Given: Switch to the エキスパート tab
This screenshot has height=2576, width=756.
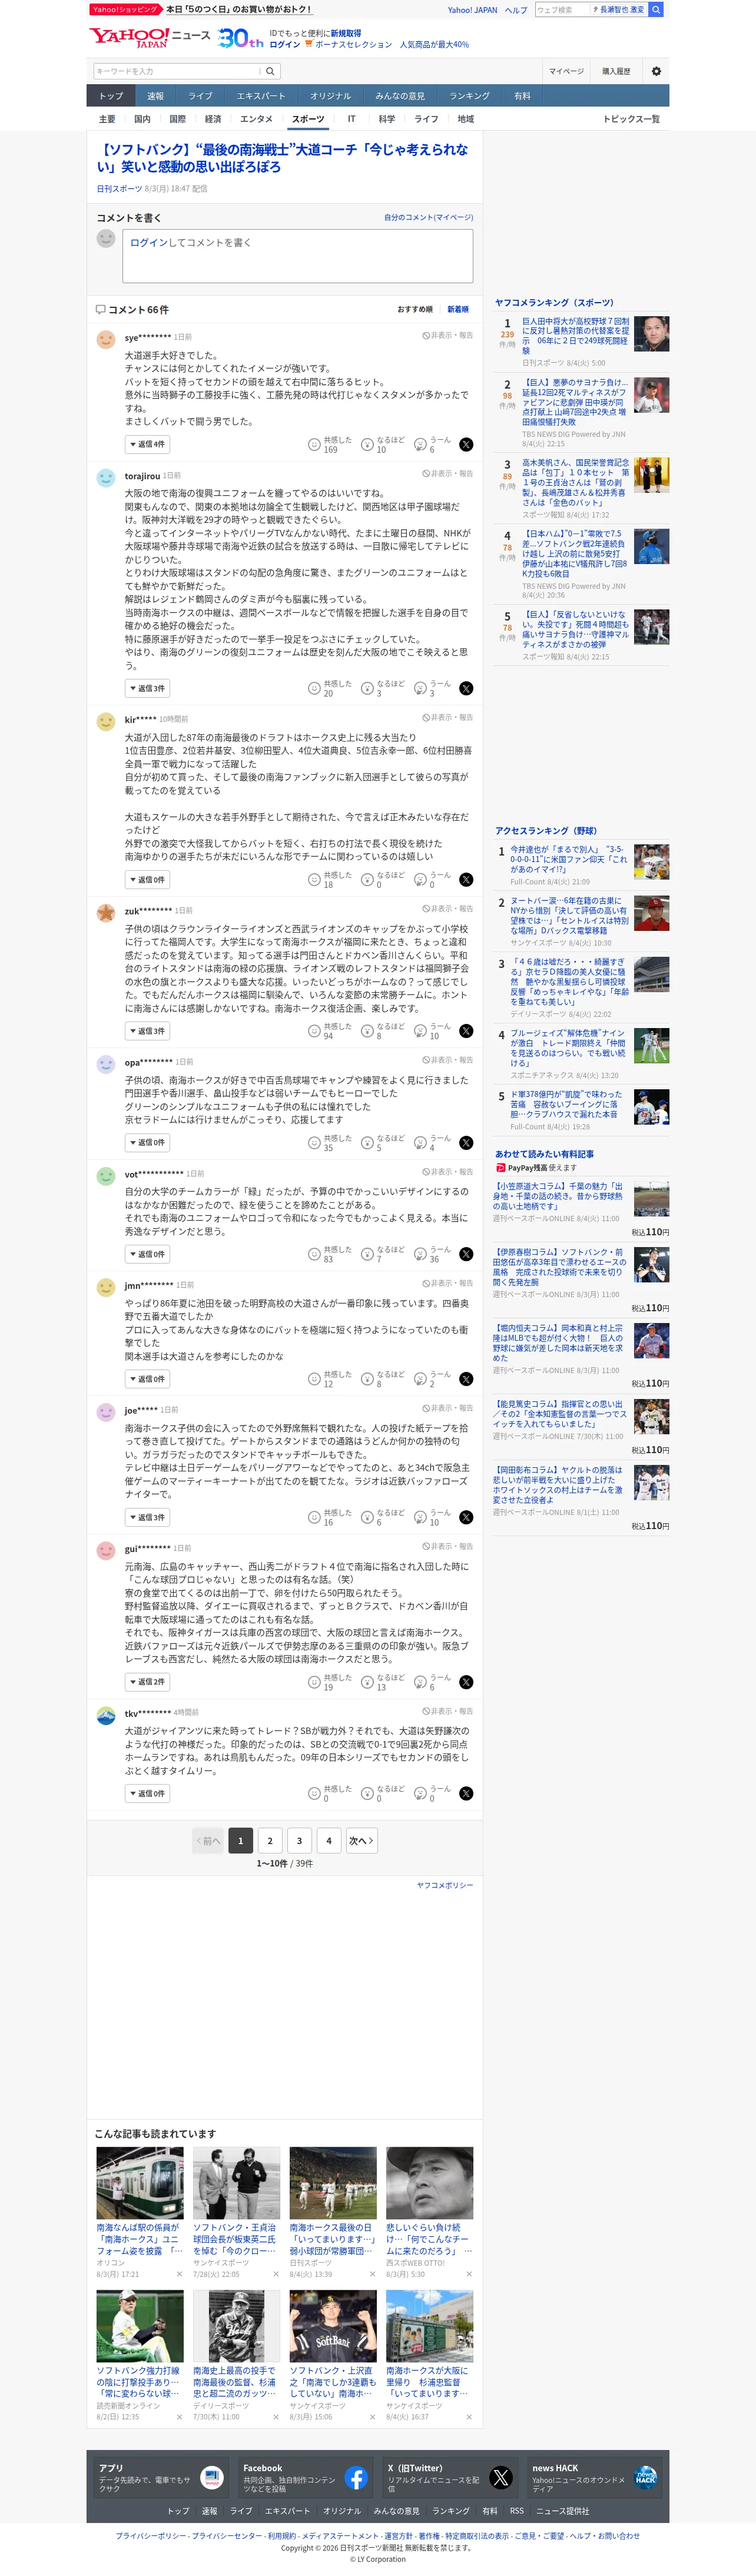Looking at the screenshot, I should click(261, 96).
